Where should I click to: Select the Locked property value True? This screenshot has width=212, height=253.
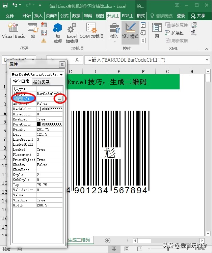(x=49, y=149)
